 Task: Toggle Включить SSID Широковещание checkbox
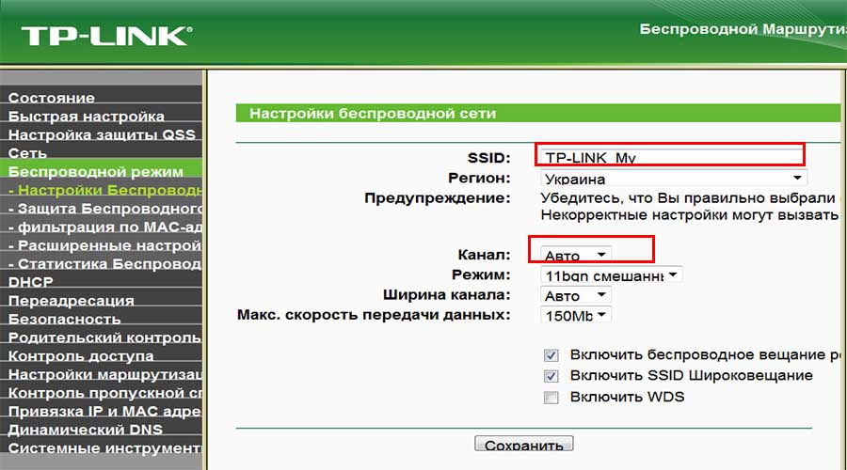click(551, 376)
